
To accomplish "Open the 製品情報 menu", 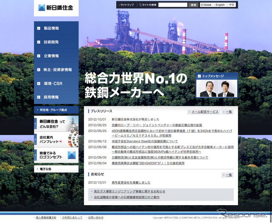I will [56, 28].
